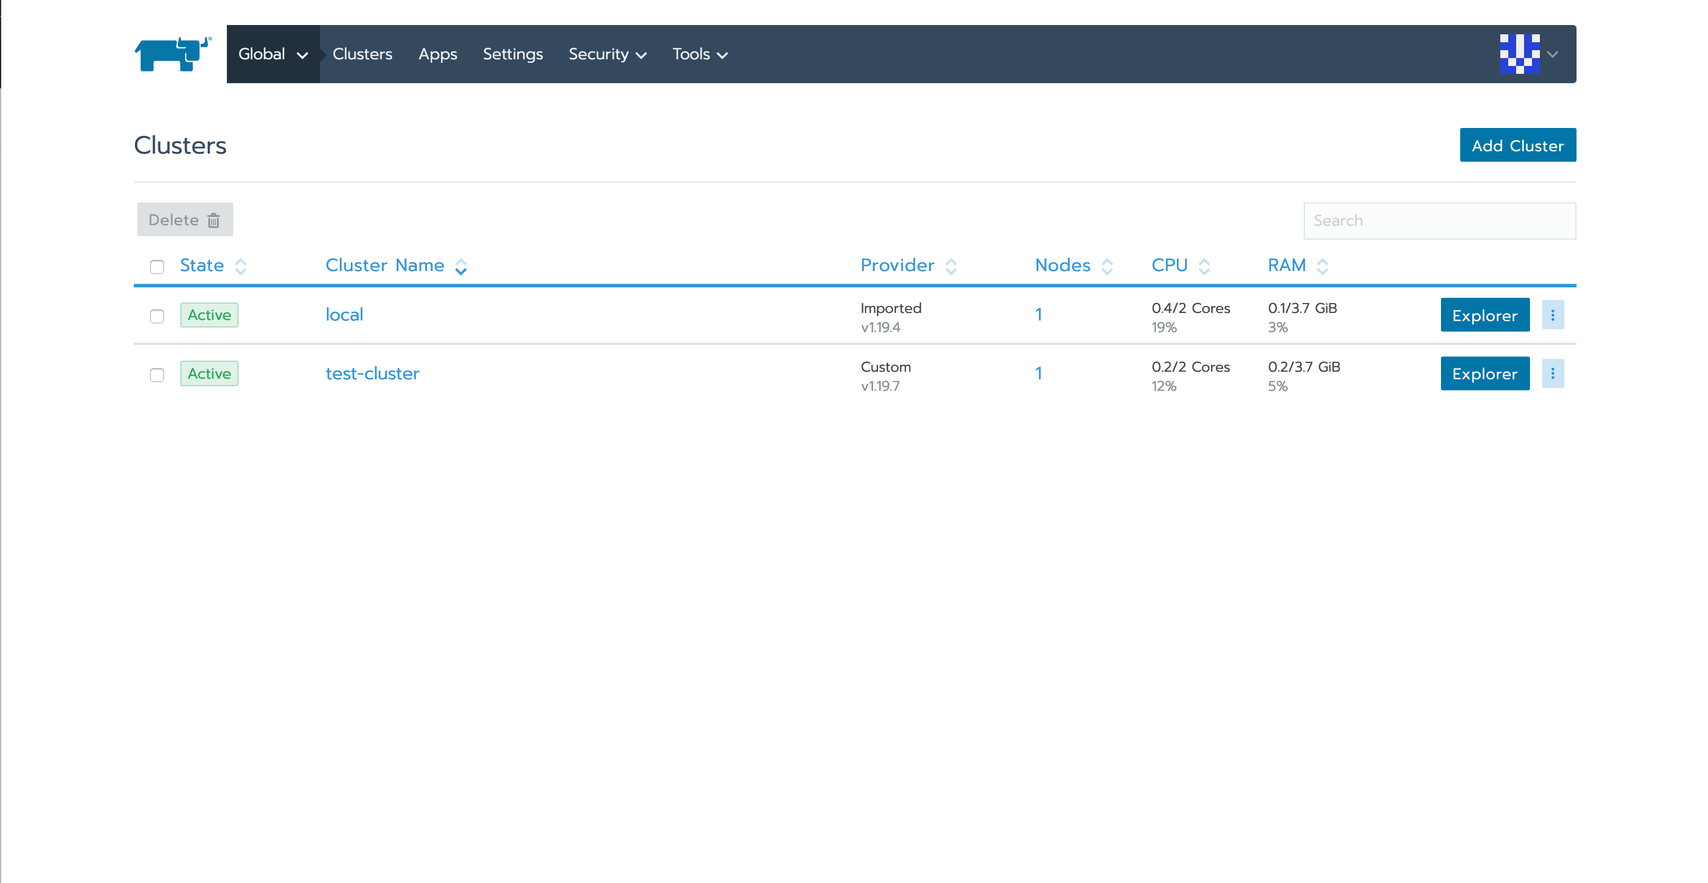
Task: Click the CPU column header
Action: coord(1169,265)
